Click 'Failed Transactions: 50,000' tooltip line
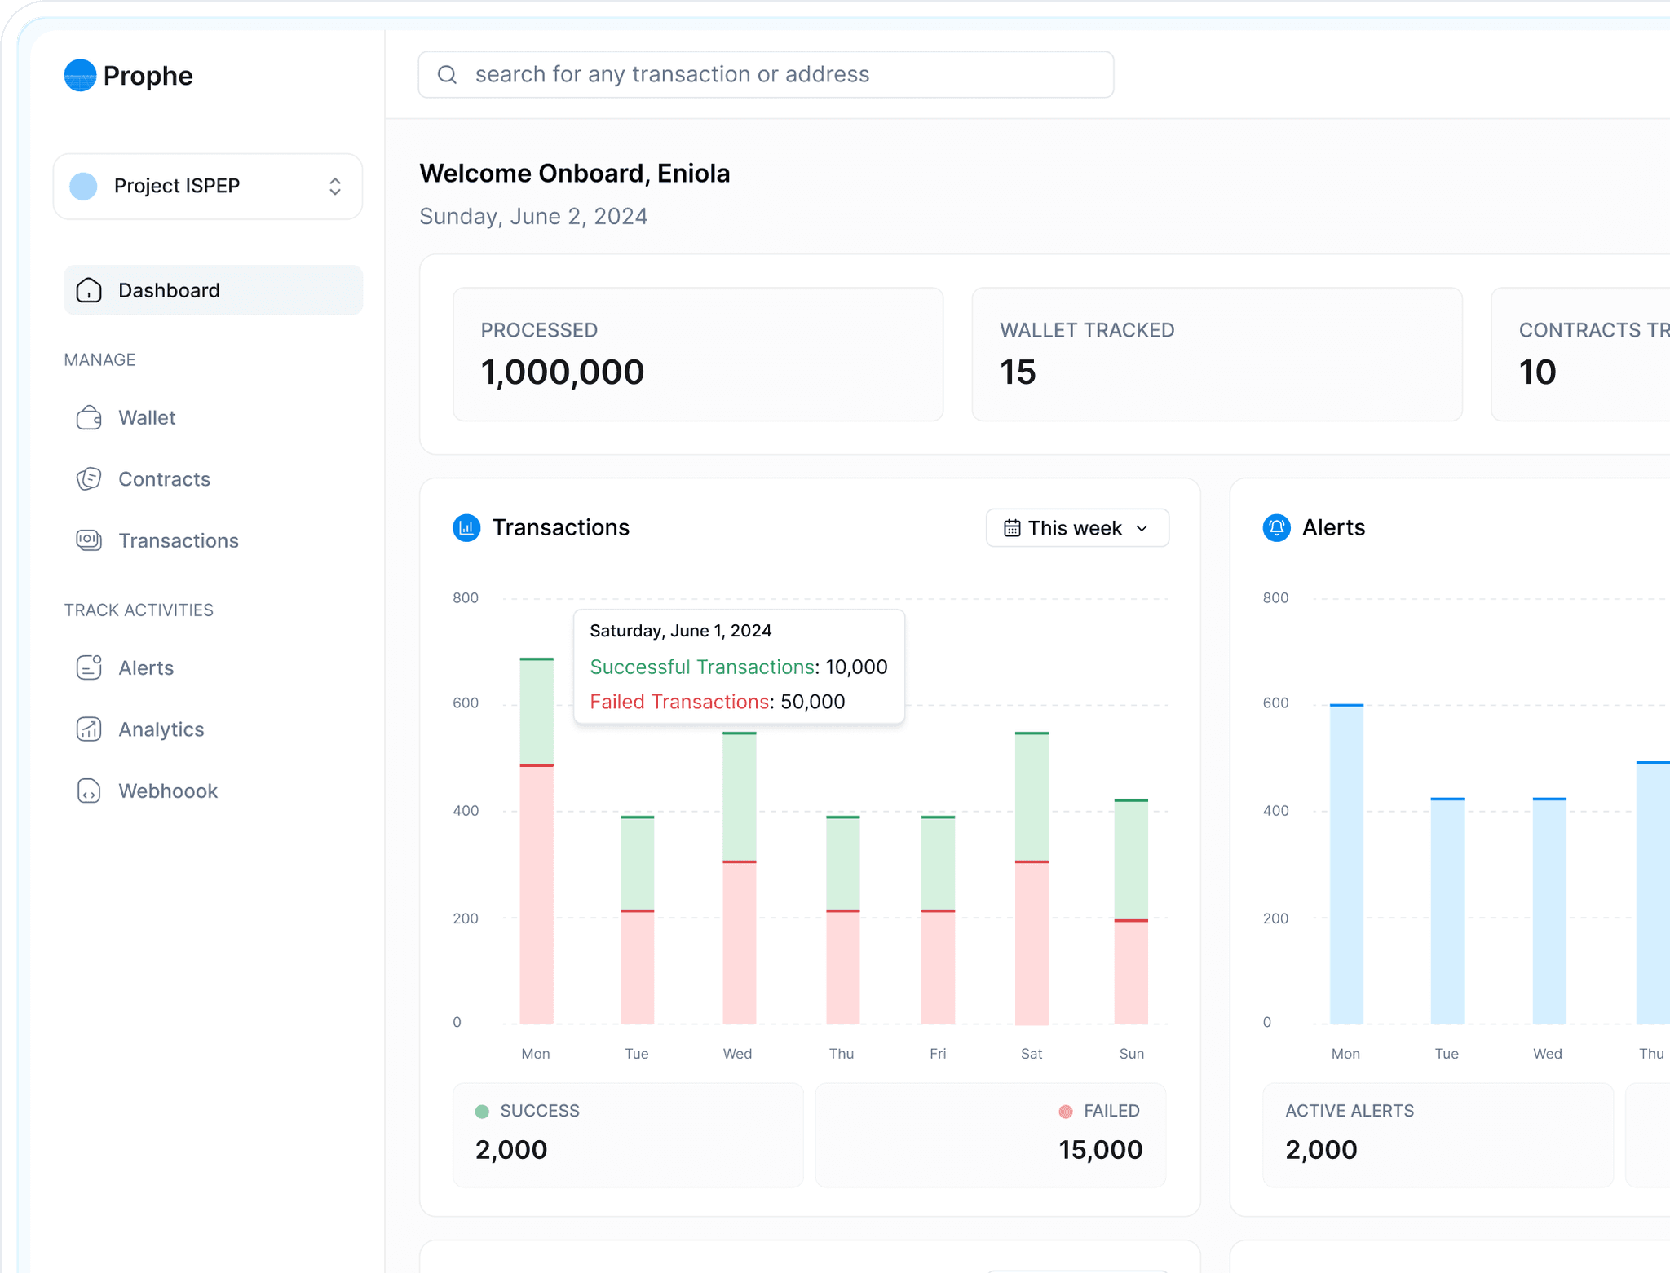Screen dimensions: 1670x1273 (x=717, y=702)
